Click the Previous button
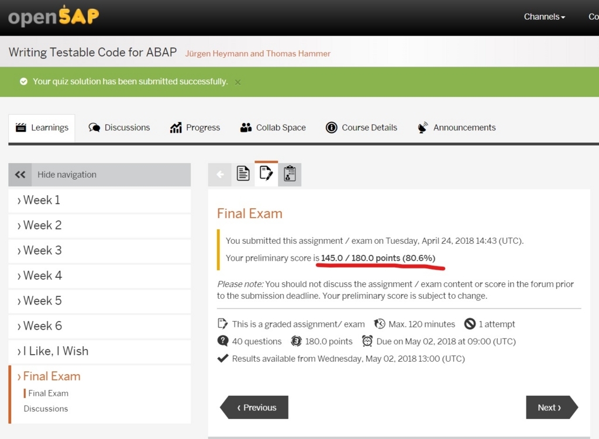Image resolution: width=599 pixels, height=439 pixels. 254,407
